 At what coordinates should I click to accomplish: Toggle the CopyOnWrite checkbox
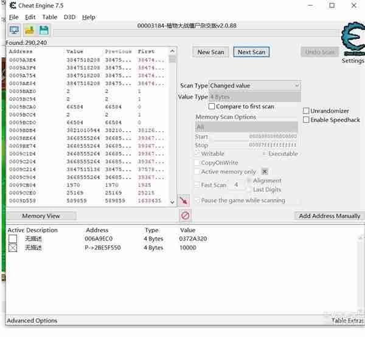197,163
